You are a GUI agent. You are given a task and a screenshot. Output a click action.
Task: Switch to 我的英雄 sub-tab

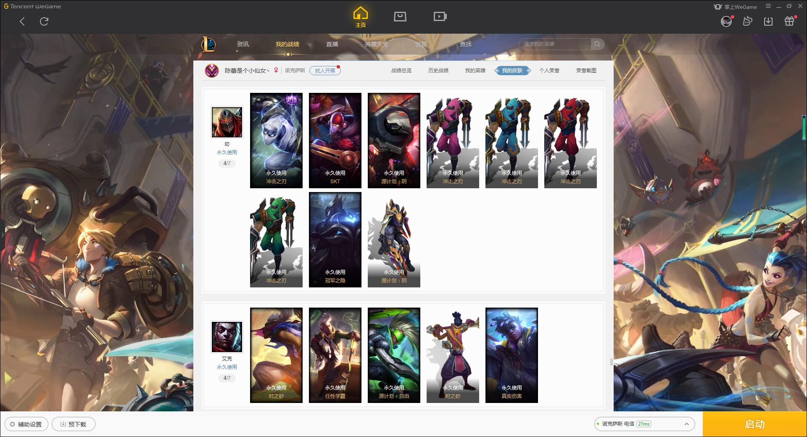475,71
